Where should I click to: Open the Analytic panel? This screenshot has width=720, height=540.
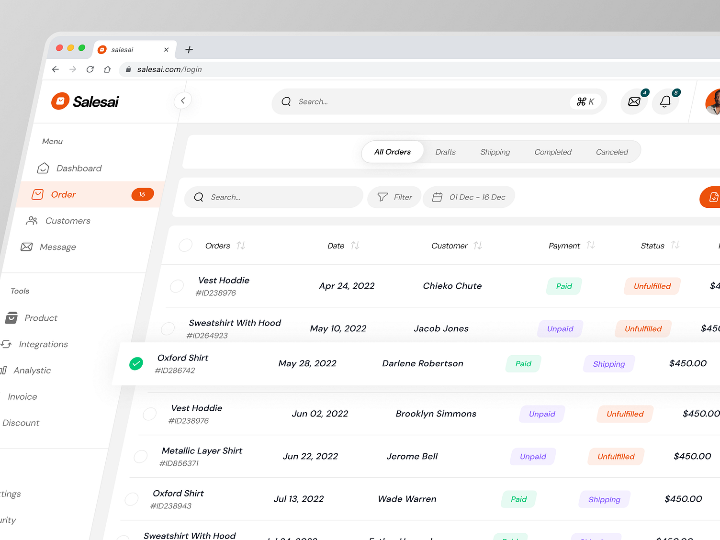32,370
